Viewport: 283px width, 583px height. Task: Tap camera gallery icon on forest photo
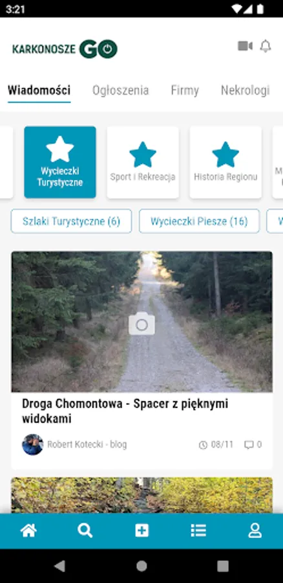tap(141, 324)
